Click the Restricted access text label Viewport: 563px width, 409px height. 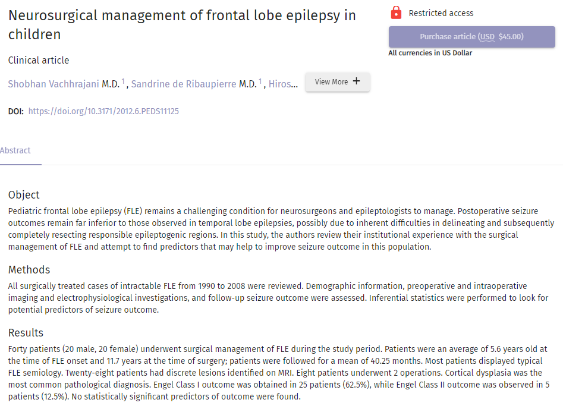pyautogui.click(x=441, y=13)
